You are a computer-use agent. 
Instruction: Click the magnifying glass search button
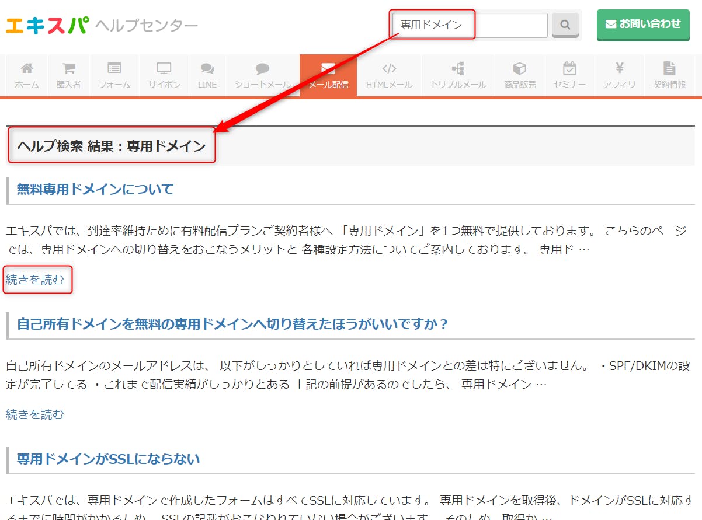[565, 25]
